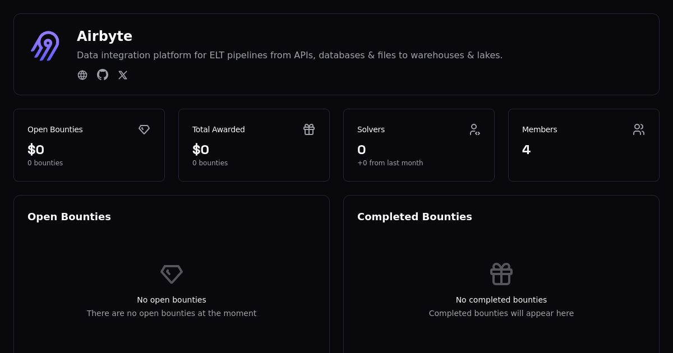Open the Completed Bounties panel heading

click(x=414, y=217)
